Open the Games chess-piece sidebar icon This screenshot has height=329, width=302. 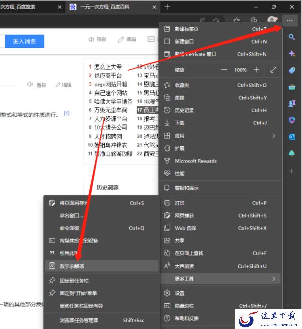[x=292, y=103]
